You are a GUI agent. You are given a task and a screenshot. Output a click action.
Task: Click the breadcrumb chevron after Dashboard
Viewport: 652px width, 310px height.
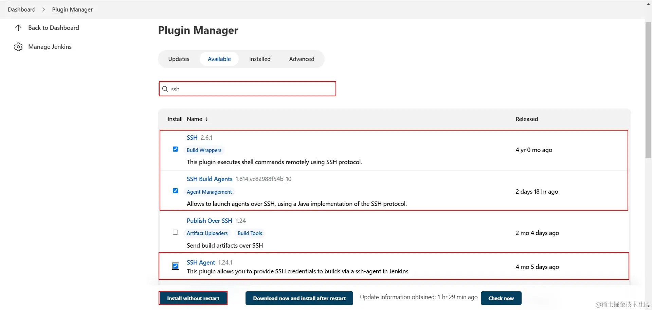point(44,9)
